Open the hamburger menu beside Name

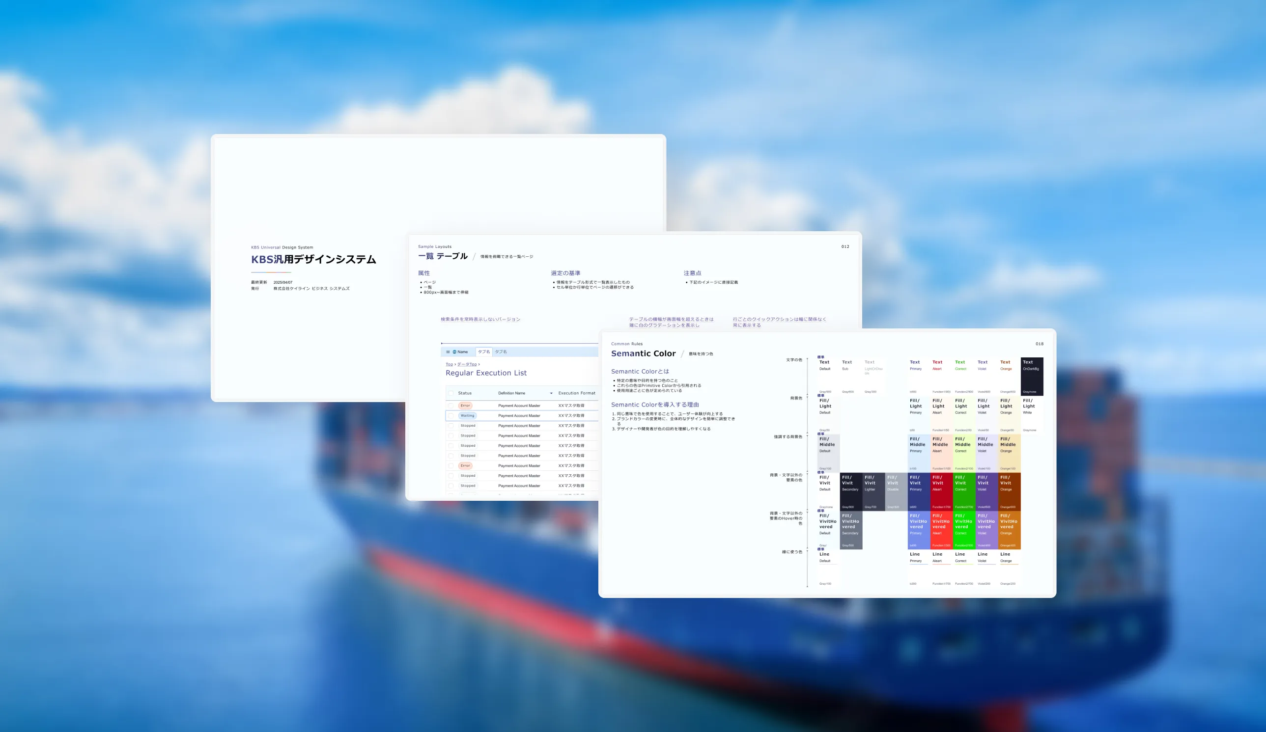tap(448, 352)
